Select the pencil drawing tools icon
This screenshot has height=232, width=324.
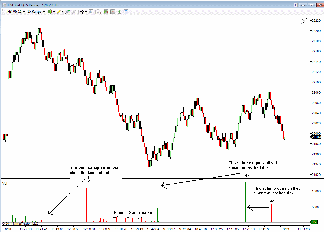point(59,12)
